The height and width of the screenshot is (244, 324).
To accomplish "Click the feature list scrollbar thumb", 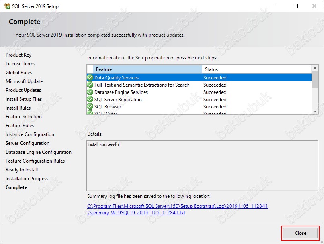I will 315,80.
